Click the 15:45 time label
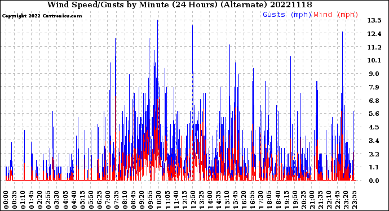Viewport: 389px width, 211px height. [236, 200]
